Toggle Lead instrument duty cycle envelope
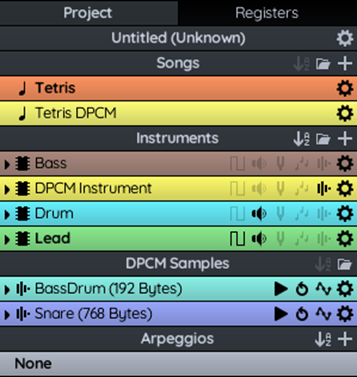This screenshot has width=357, height=377. pyautogui.click(x=237, y=239)
